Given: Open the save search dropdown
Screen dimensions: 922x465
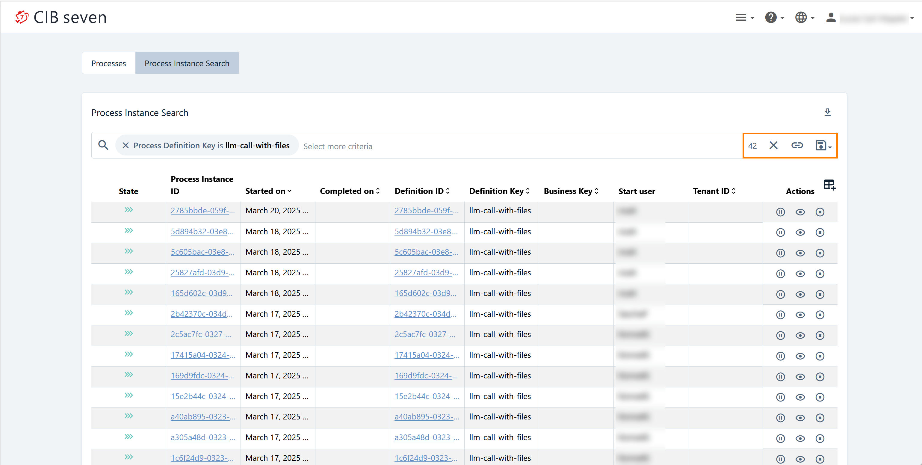Looking at the screenshot, I should point(823,145).
